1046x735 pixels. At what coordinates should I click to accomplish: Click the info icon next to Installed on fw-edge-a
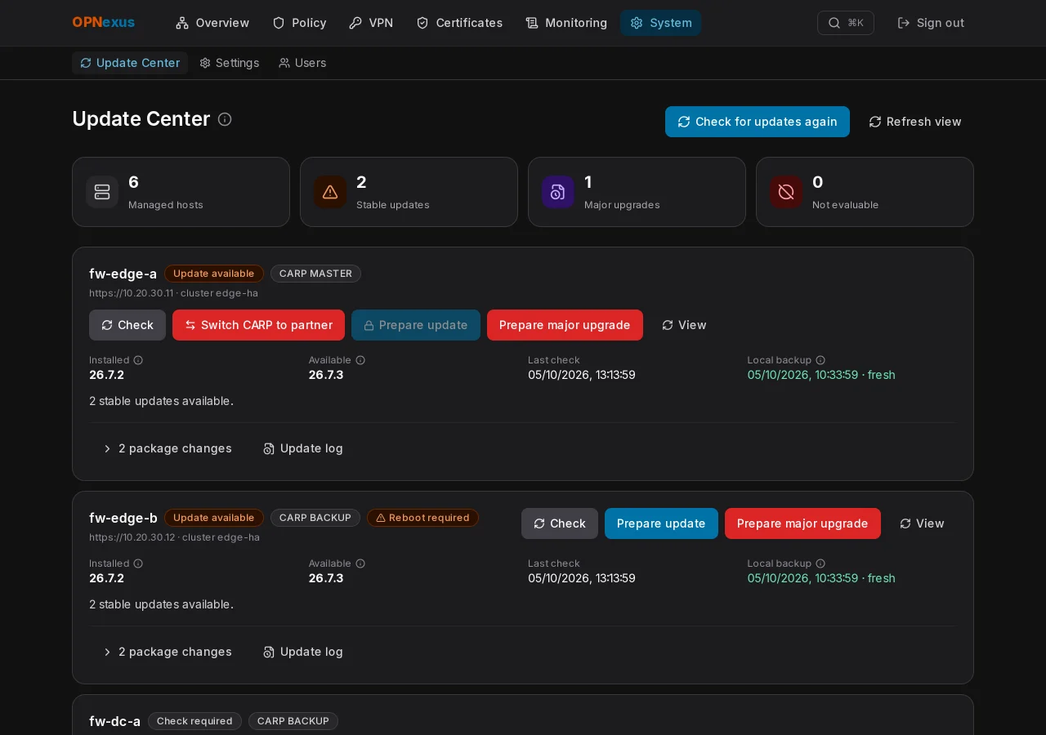point(138,360)
